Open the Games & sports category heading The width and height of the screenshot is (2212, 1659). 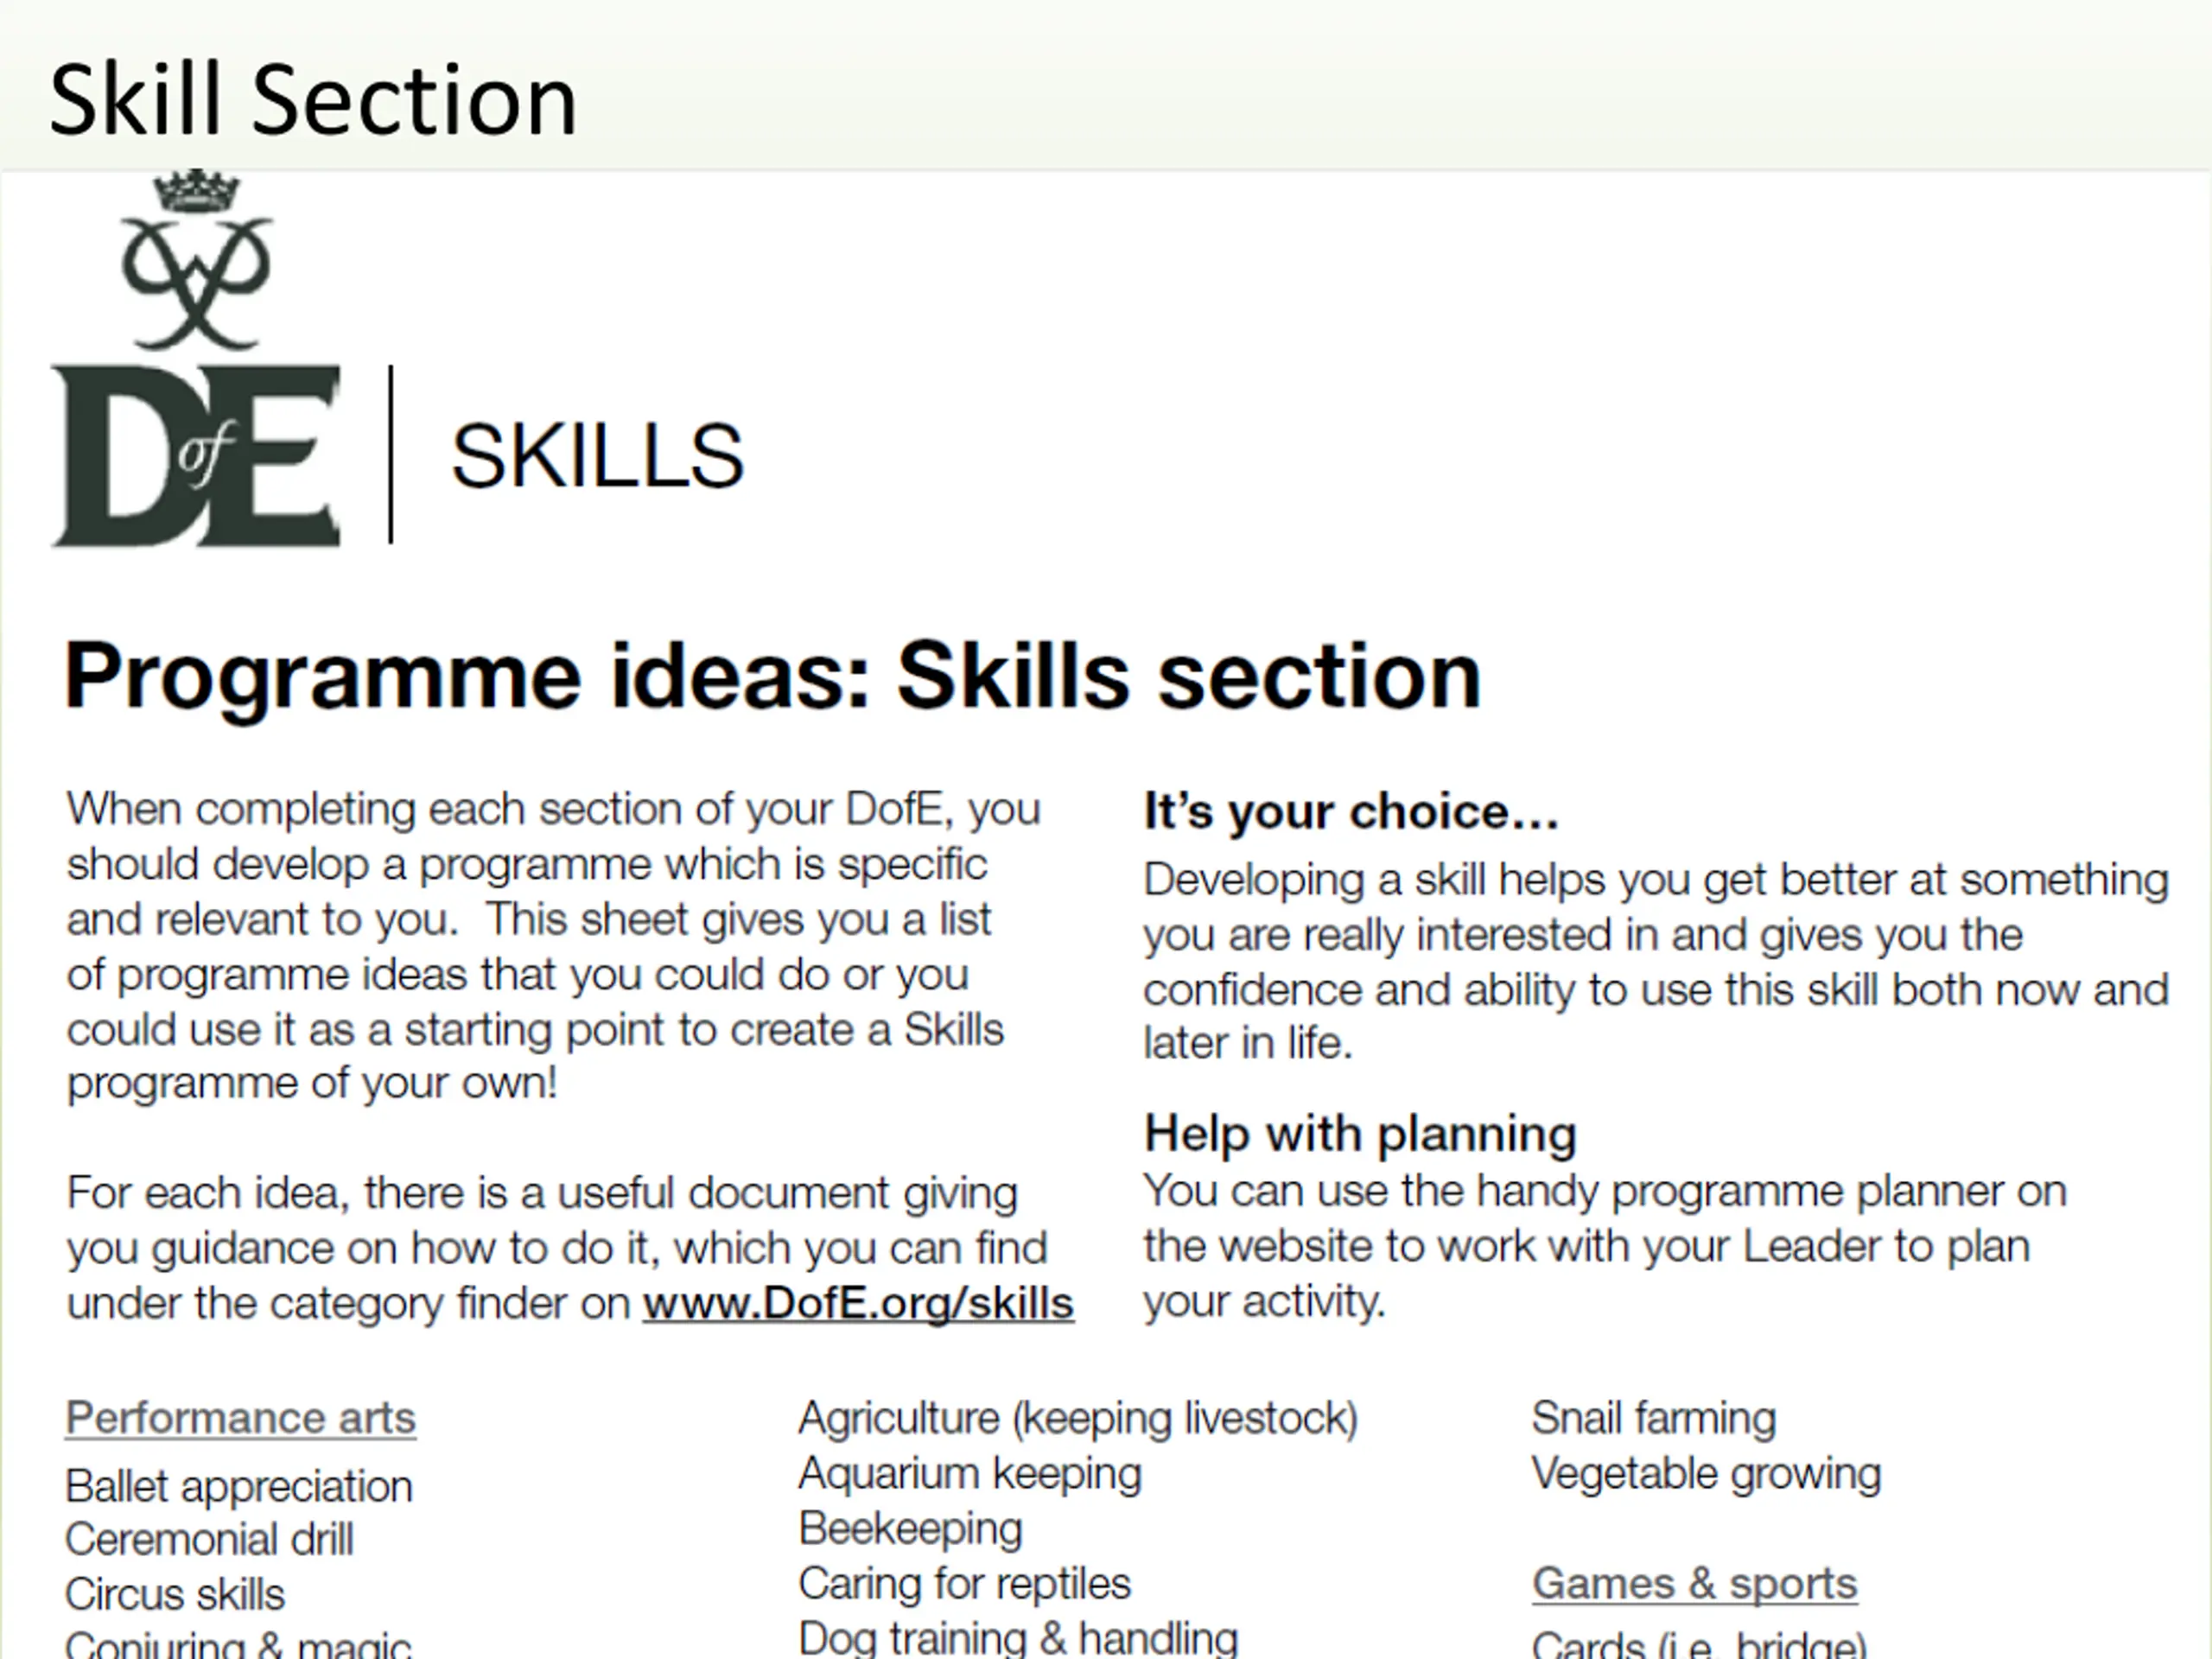coord(1694,1584)
